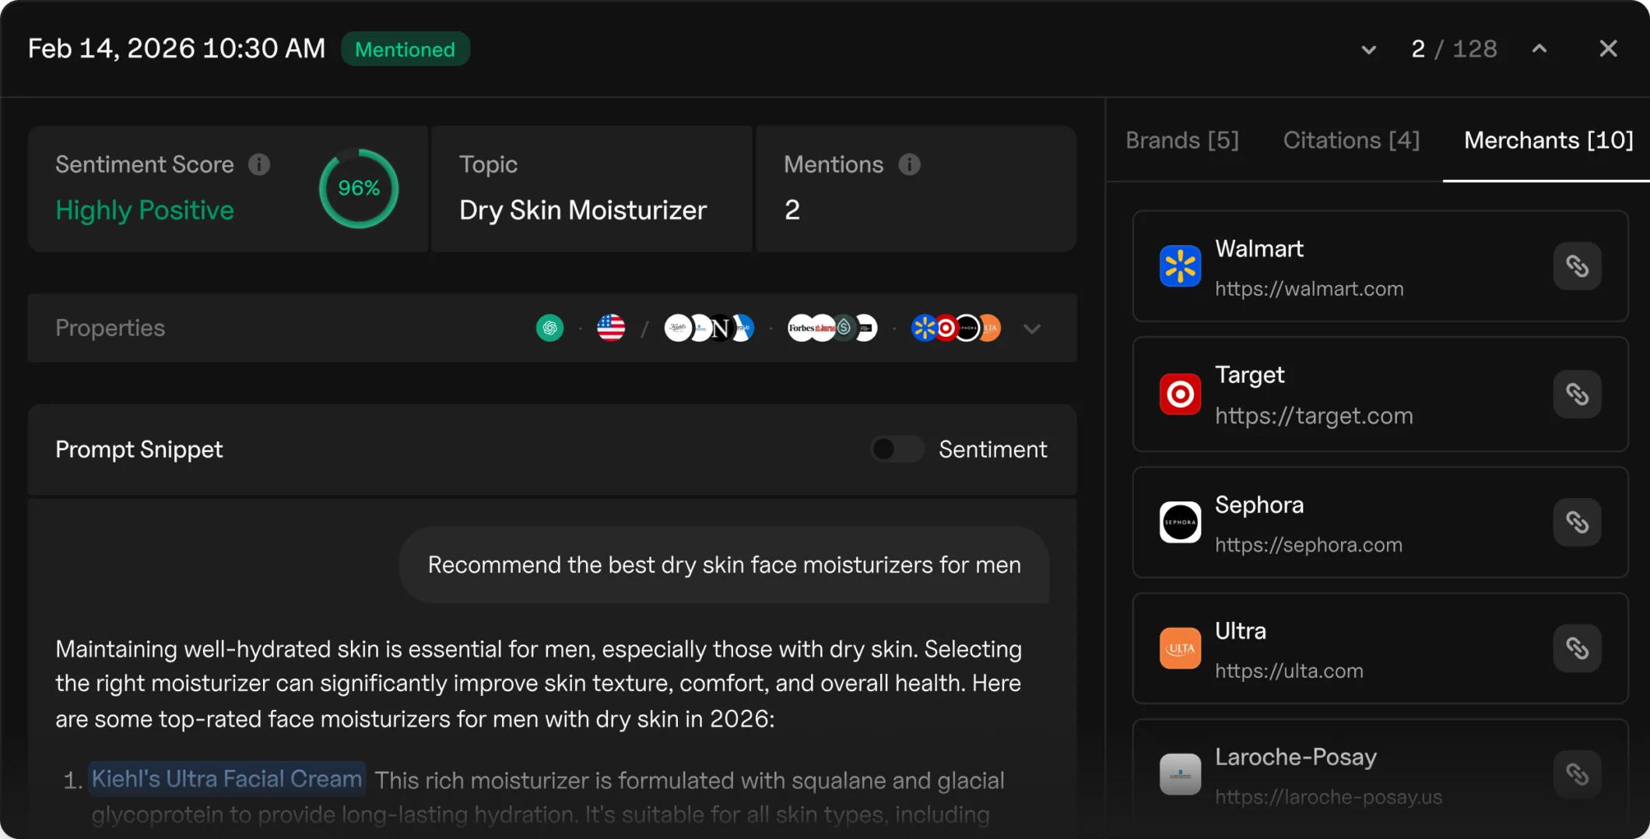The image size is (1650, 839).
Task: Click the Sentiment Score info icon
Action: (x=259, y=164)
